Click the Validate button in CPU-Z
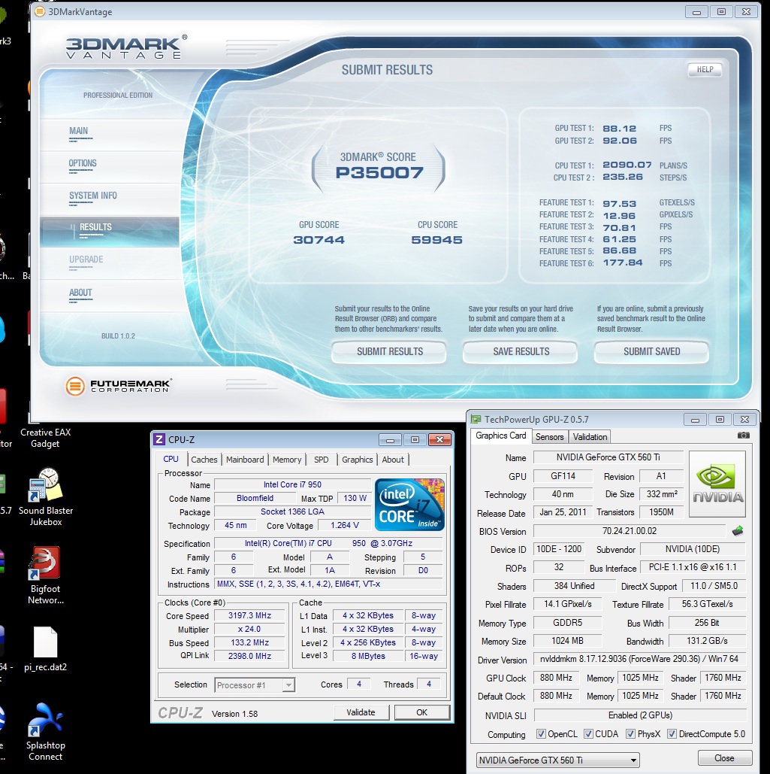The height and width of the screenshot is (774, 770). [361, 712]
